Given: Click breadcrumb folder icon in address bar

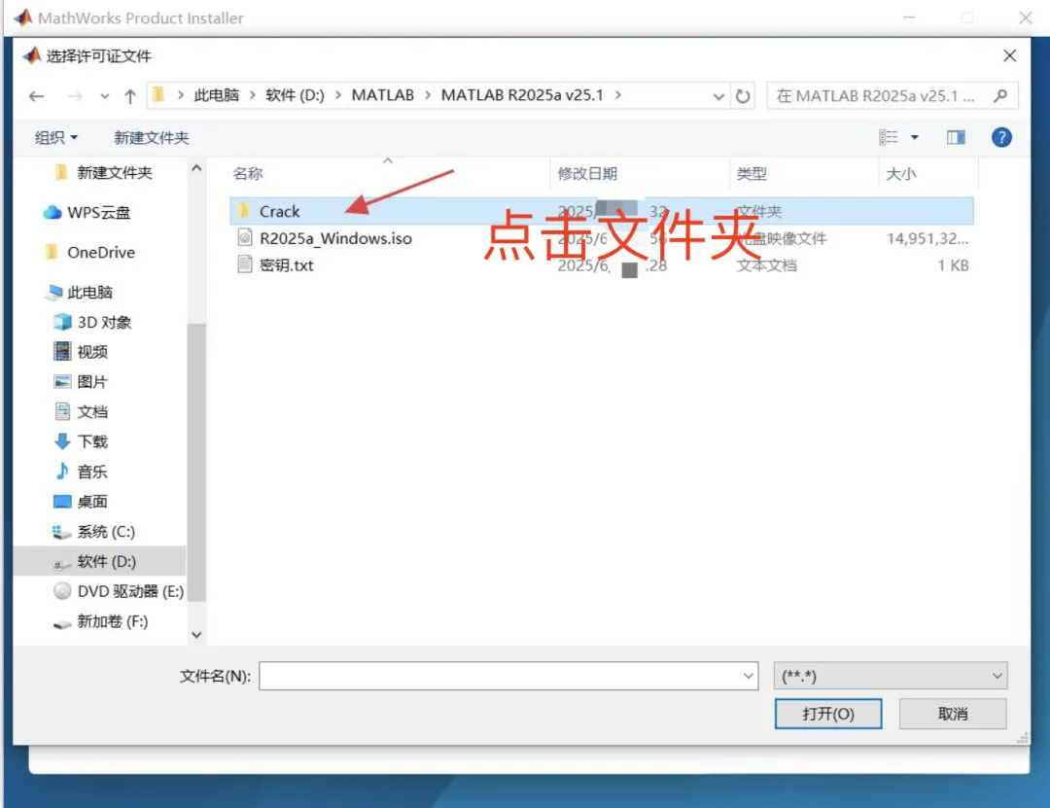Looking at the screenshot, I should pyautogui.click(x=158, y=95).
